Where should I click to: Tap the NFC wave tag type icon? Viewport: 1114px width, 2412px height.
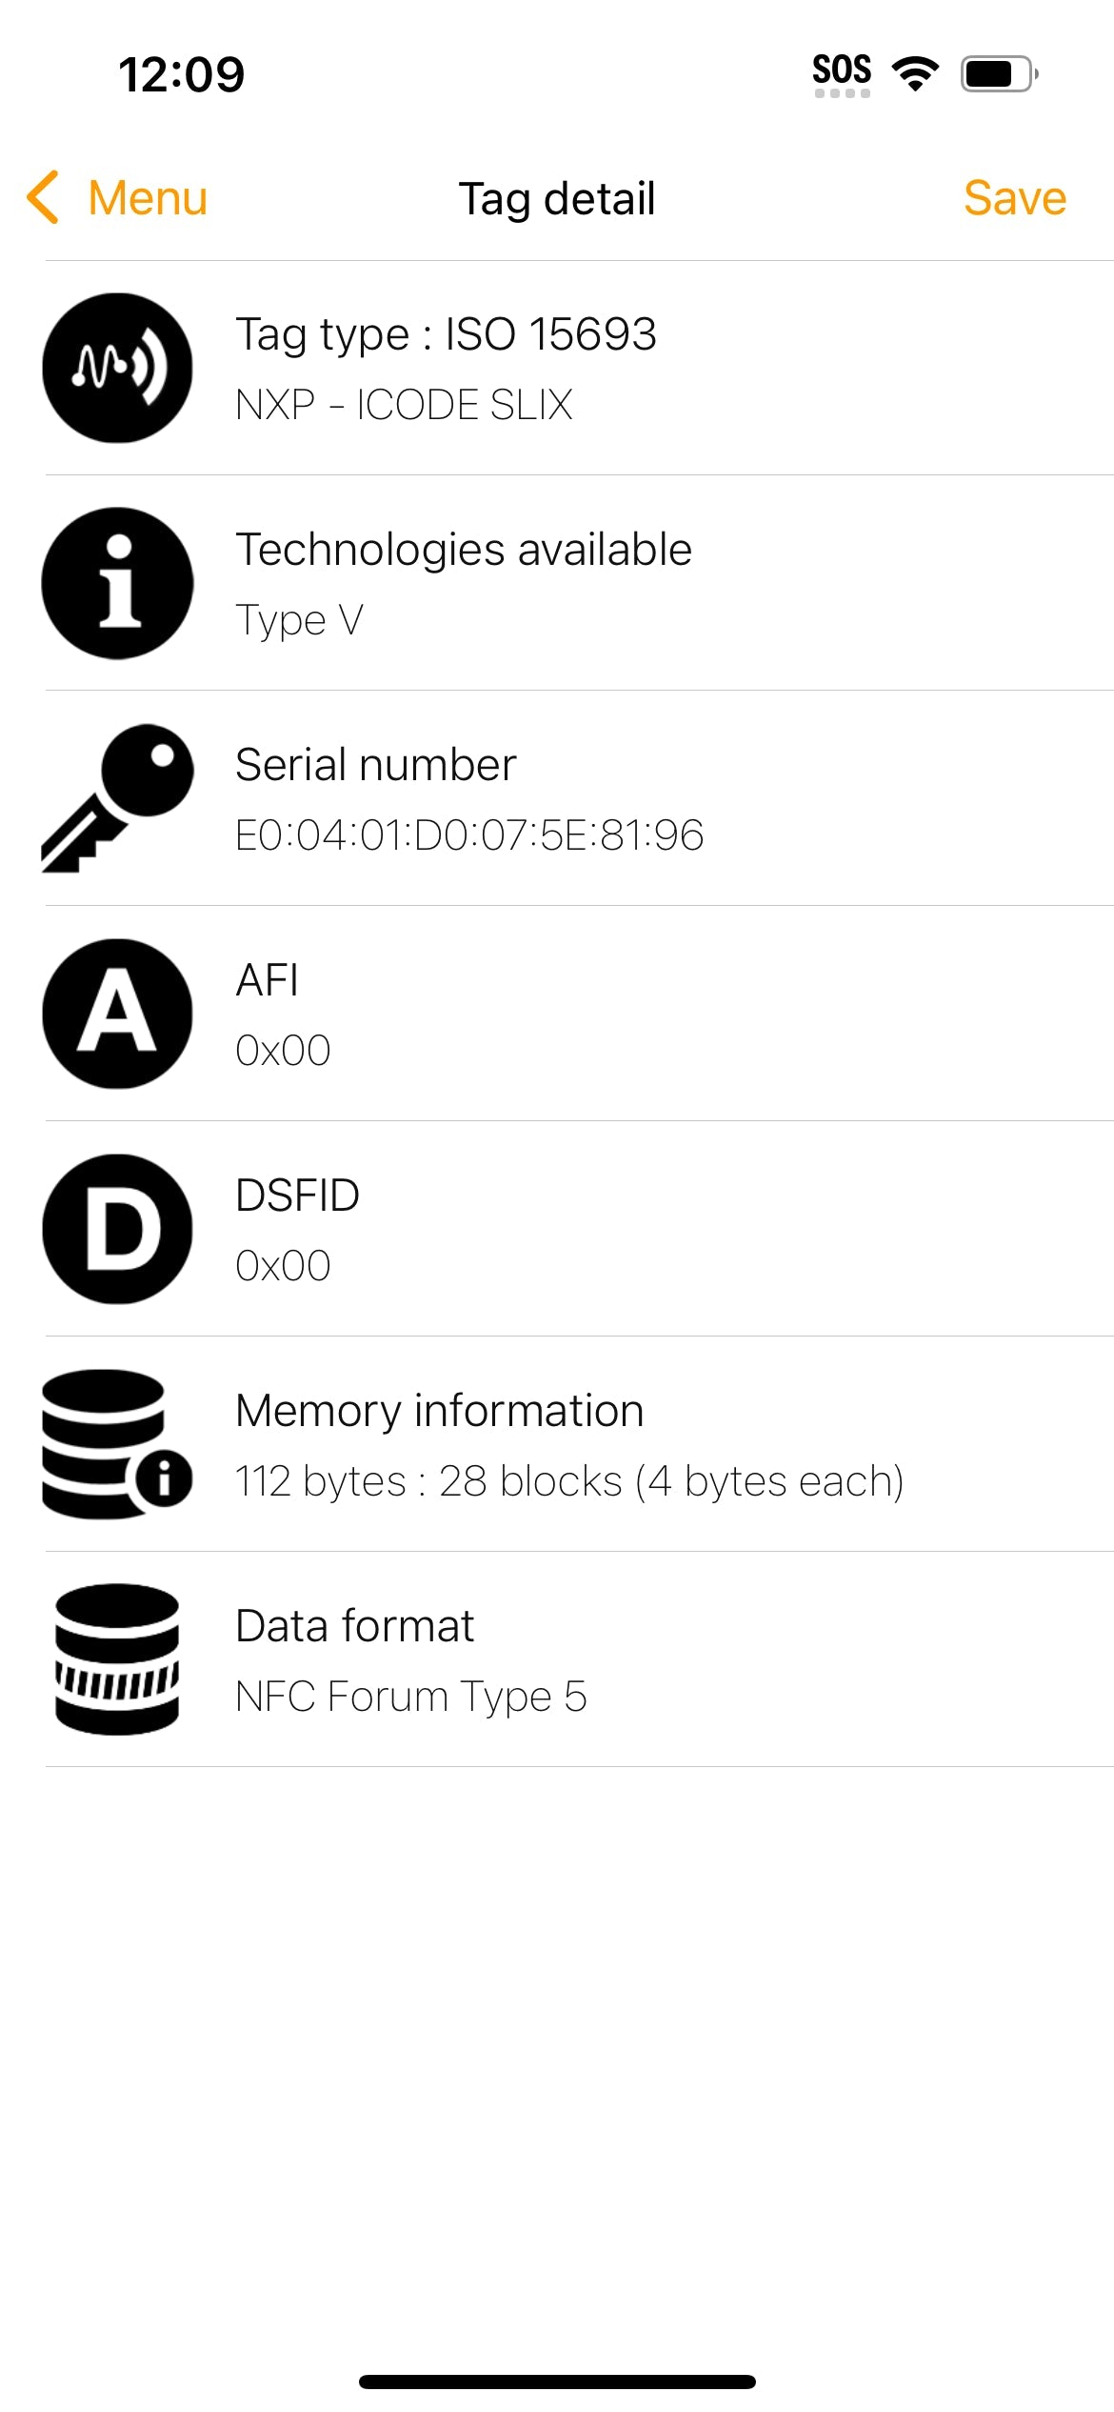117,368
